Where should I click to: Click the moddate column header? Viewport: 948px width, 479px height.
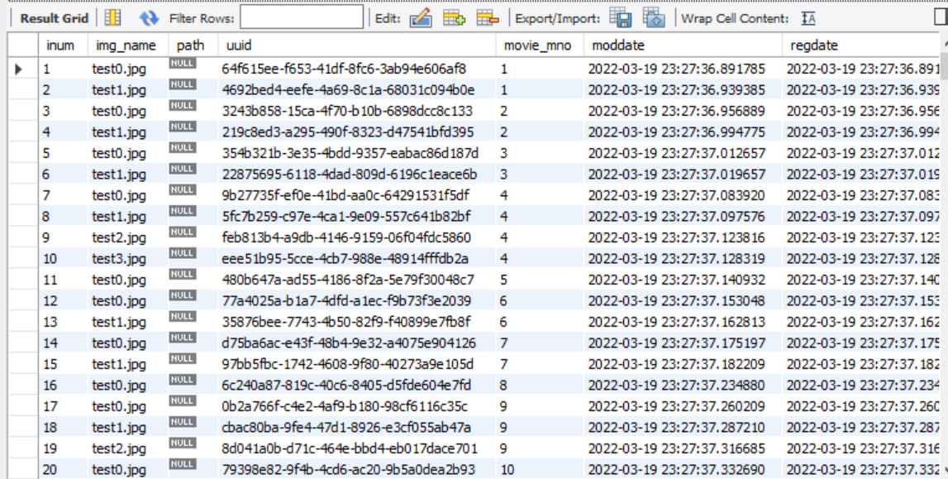683,46
